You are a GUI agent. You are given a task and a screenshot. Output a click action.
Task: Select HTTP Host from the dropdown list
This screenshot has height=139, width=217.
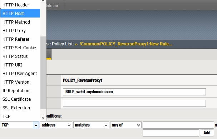click(20, 14)
